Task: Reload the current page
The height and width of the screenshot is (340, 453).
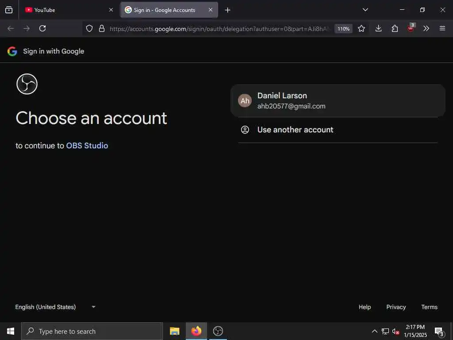Action: pos(42,28)
